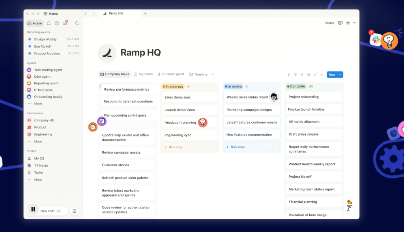Click the blue New button
The width and height of the screenshot is (404, 232).
point(332,74)
